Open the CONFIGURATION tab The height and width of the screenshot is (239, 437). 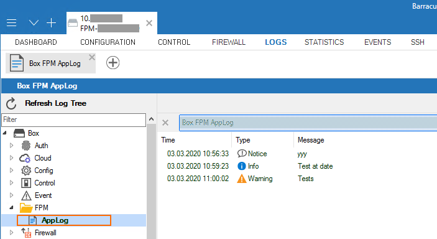108,42
